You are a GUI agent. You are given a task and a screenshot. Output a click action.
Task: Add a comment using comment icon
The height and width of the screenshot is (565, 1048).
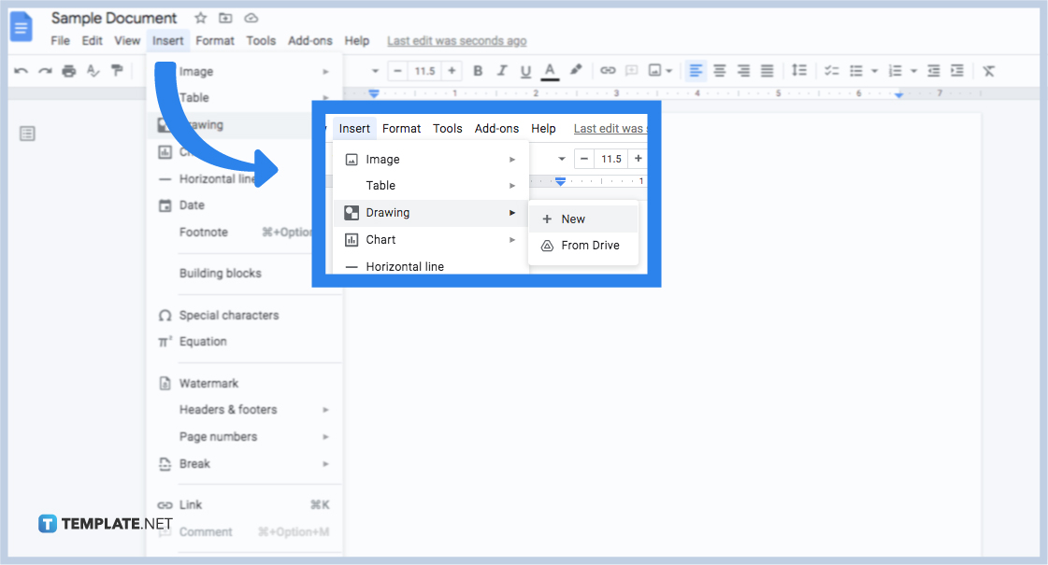click(x=632, y=70)
